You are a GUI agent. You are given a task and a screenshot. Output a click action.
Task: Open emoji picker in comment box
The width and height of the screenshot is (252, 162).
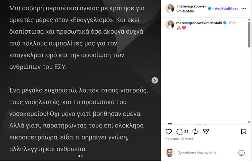[241, 153]
